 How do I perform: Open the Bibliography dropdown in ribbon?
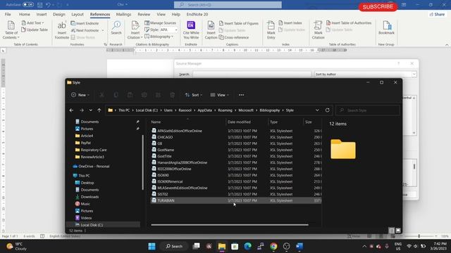pos(159,37)
